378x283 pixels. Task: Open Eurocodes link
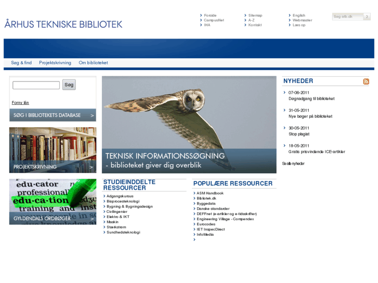206,224
